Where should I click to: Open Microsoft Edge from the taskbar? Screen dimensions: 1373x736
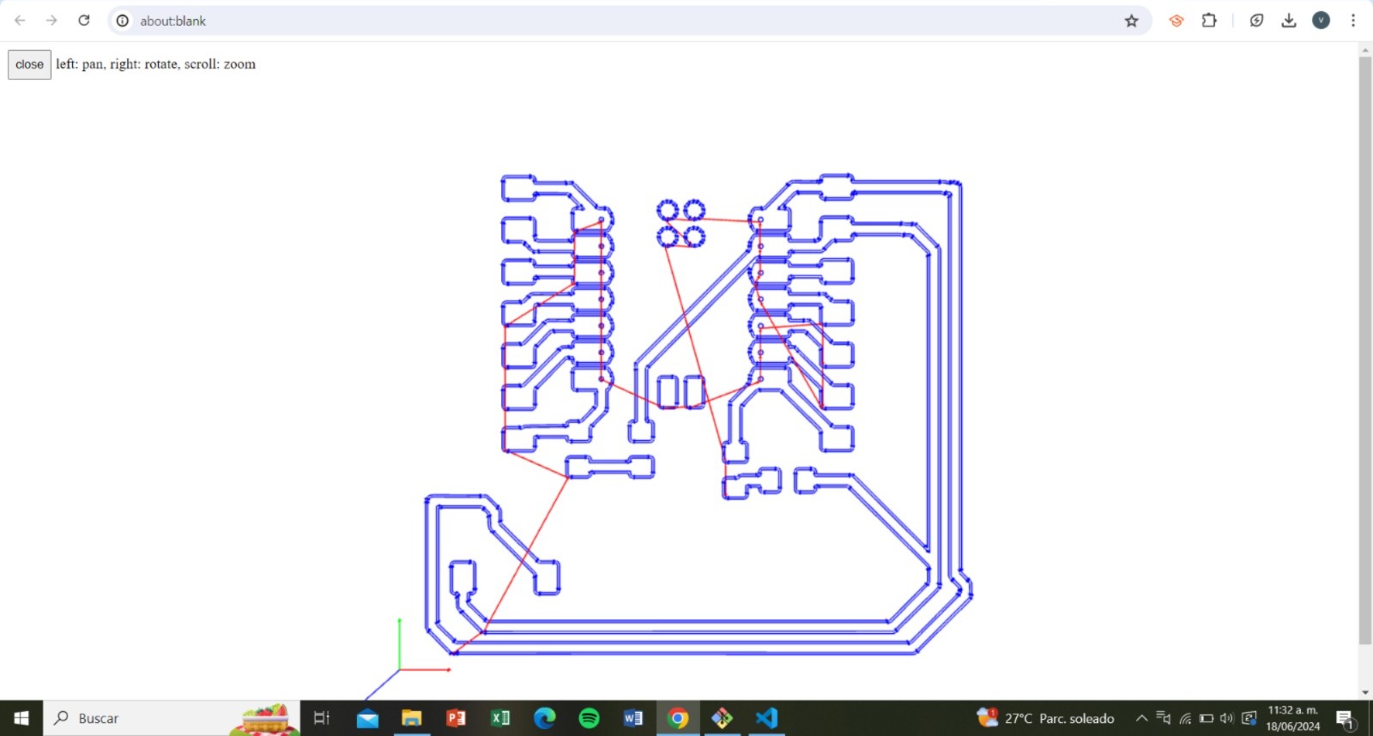click(545, 718)
